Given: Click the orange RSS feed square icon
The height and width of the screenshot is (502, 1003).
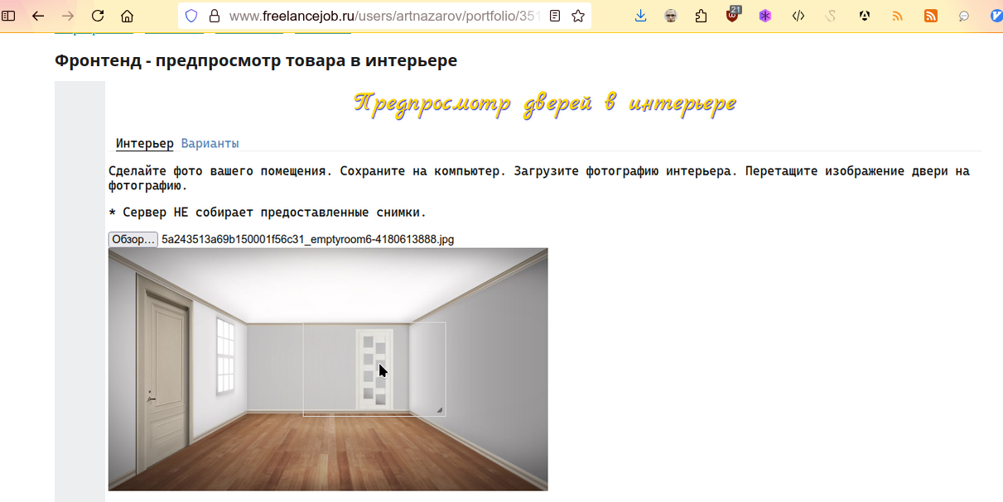Looking at the screenshot, I should click(931, 16).
